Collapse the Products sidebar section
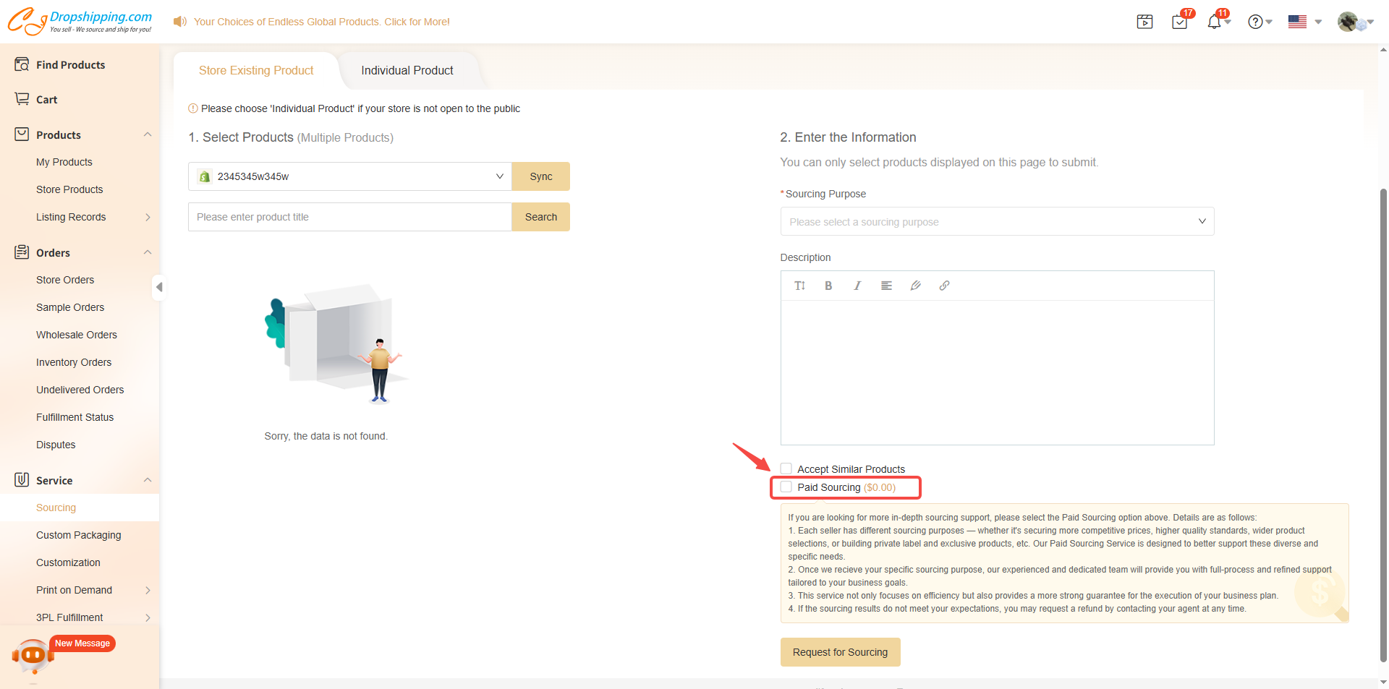The height and width of the screenshot is (689, 1389). [x=148, y=134]
